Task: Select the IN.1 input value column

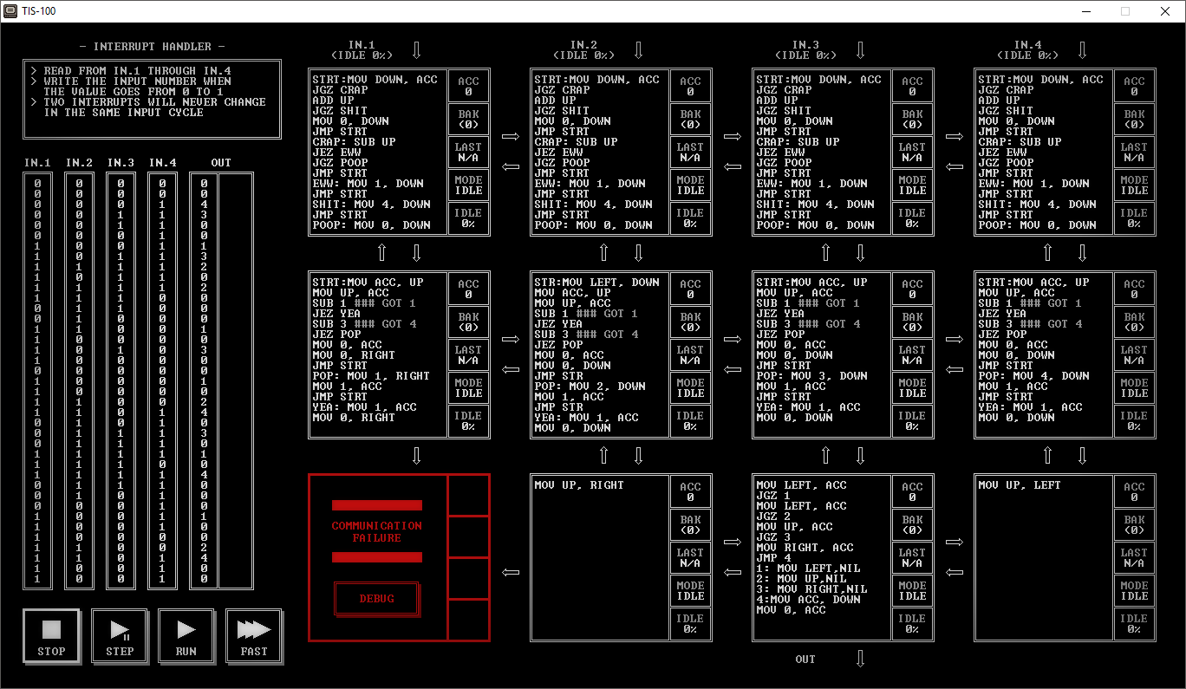Action: coord(37,380)
